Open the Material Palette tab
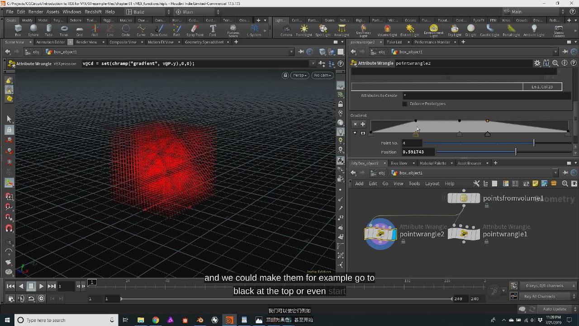579x326 pixels. (433, 163)
